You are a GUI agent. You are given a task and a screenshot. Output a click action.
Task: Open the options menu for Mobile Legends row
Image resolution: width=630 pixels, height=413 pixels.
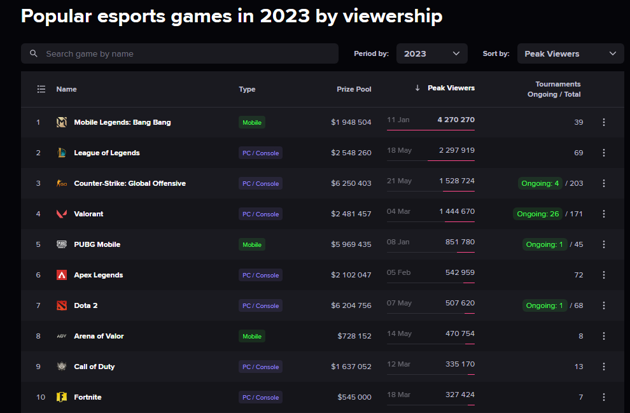point(603,122)
